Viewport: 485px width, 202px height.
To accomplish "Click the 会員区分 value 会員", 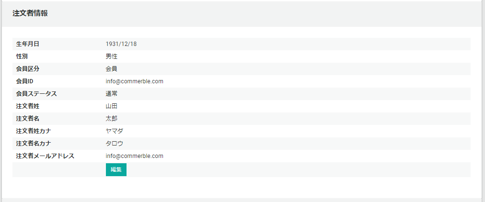I will [111, 69].
